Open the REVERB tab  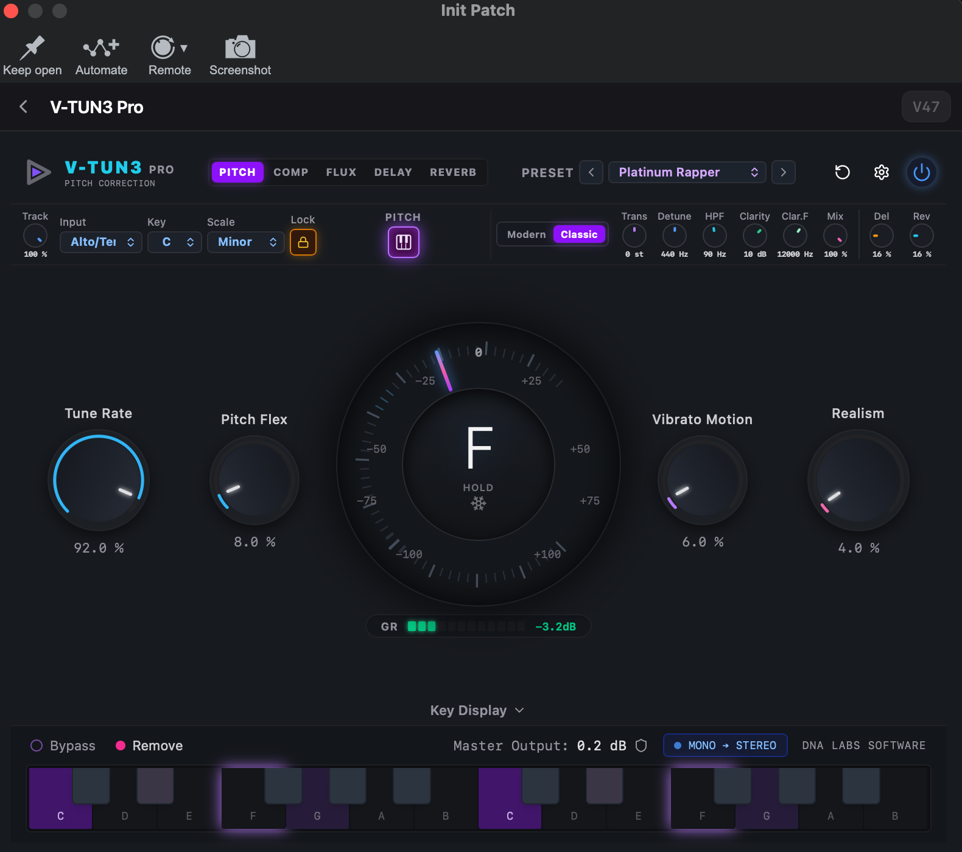point(453,172)
